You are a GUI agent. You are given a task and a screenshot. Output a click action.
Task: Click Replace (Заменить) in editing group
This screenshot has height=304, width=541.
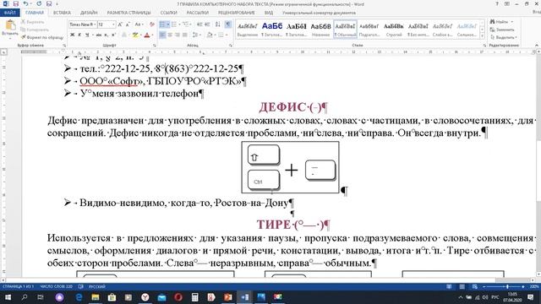pos(502,30)
